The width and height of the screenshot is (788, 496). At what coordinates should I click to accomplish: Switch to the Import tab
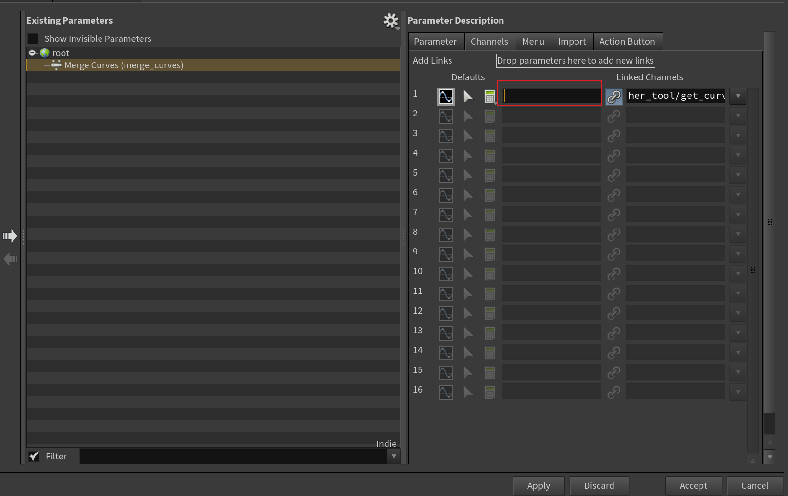tap(572, 42)
